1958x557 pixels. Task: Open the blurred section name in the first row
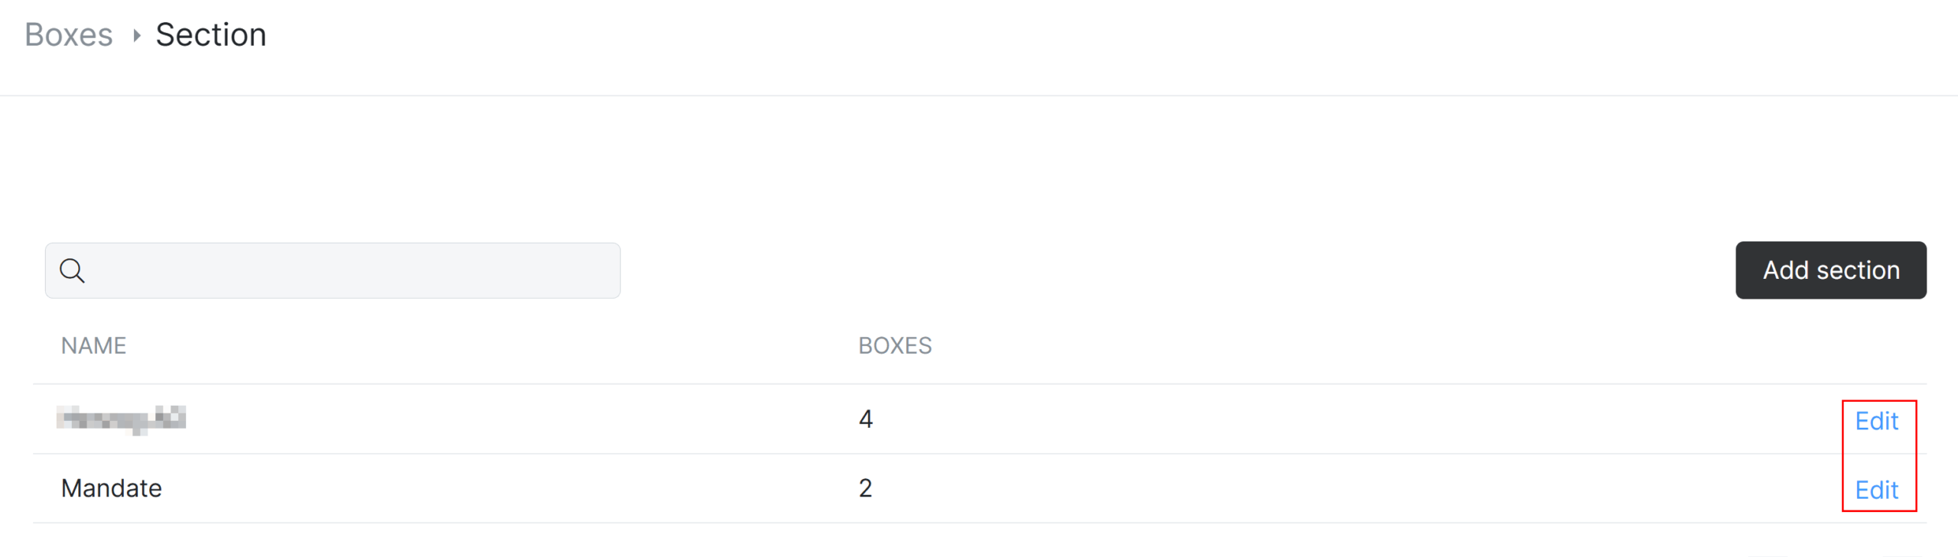(122, 419)
